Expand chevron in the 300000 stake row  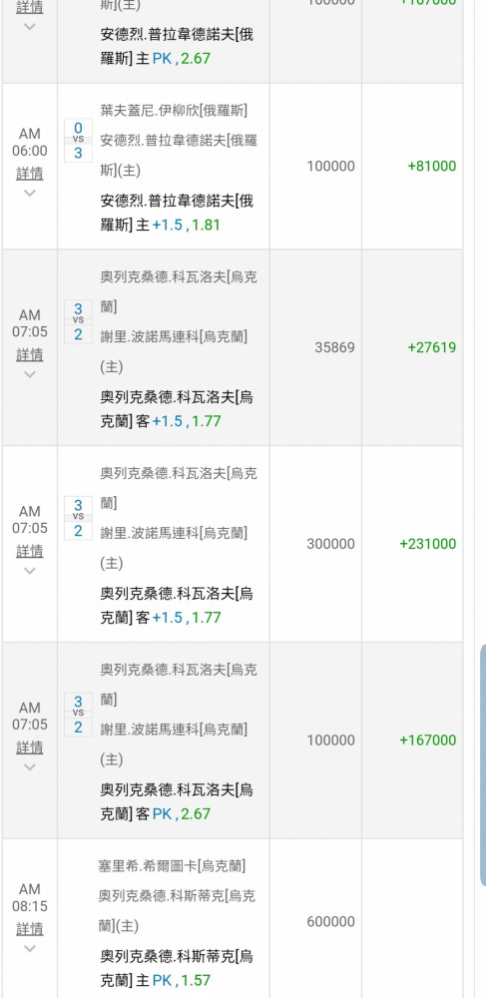(x=29, y=570)
